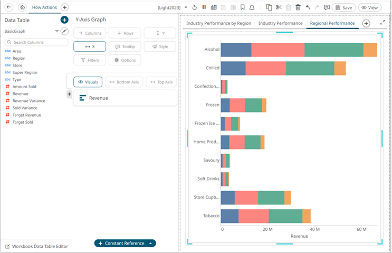The height and width of the screenshot is (253, 392).
Task: Switch to Industry Performance tab
Action: click(x=280, y=23)
